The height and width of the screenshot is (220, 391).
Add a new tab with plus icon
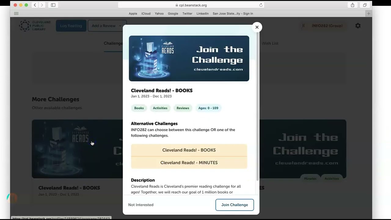tap(369, 13)
